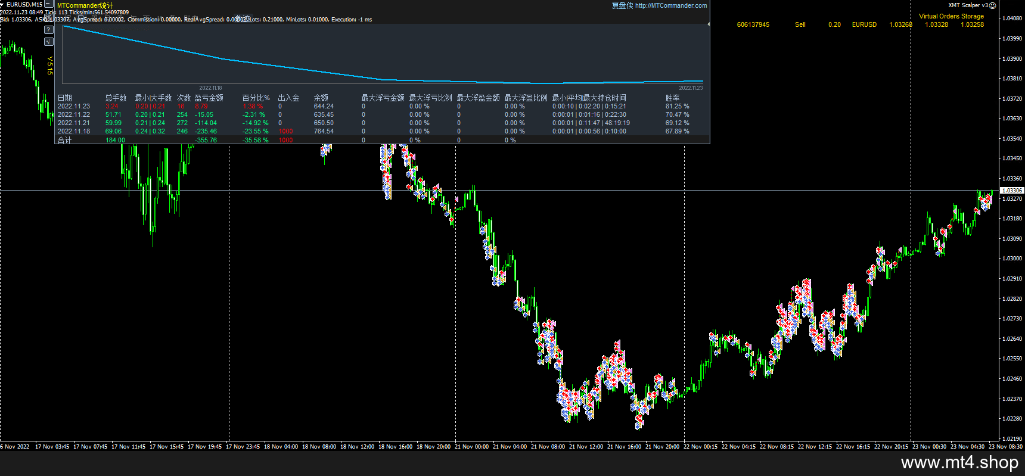The image size is (1025, 476).
Task: Toggle the checkmark button under the help icon
Action: [49, 42]
